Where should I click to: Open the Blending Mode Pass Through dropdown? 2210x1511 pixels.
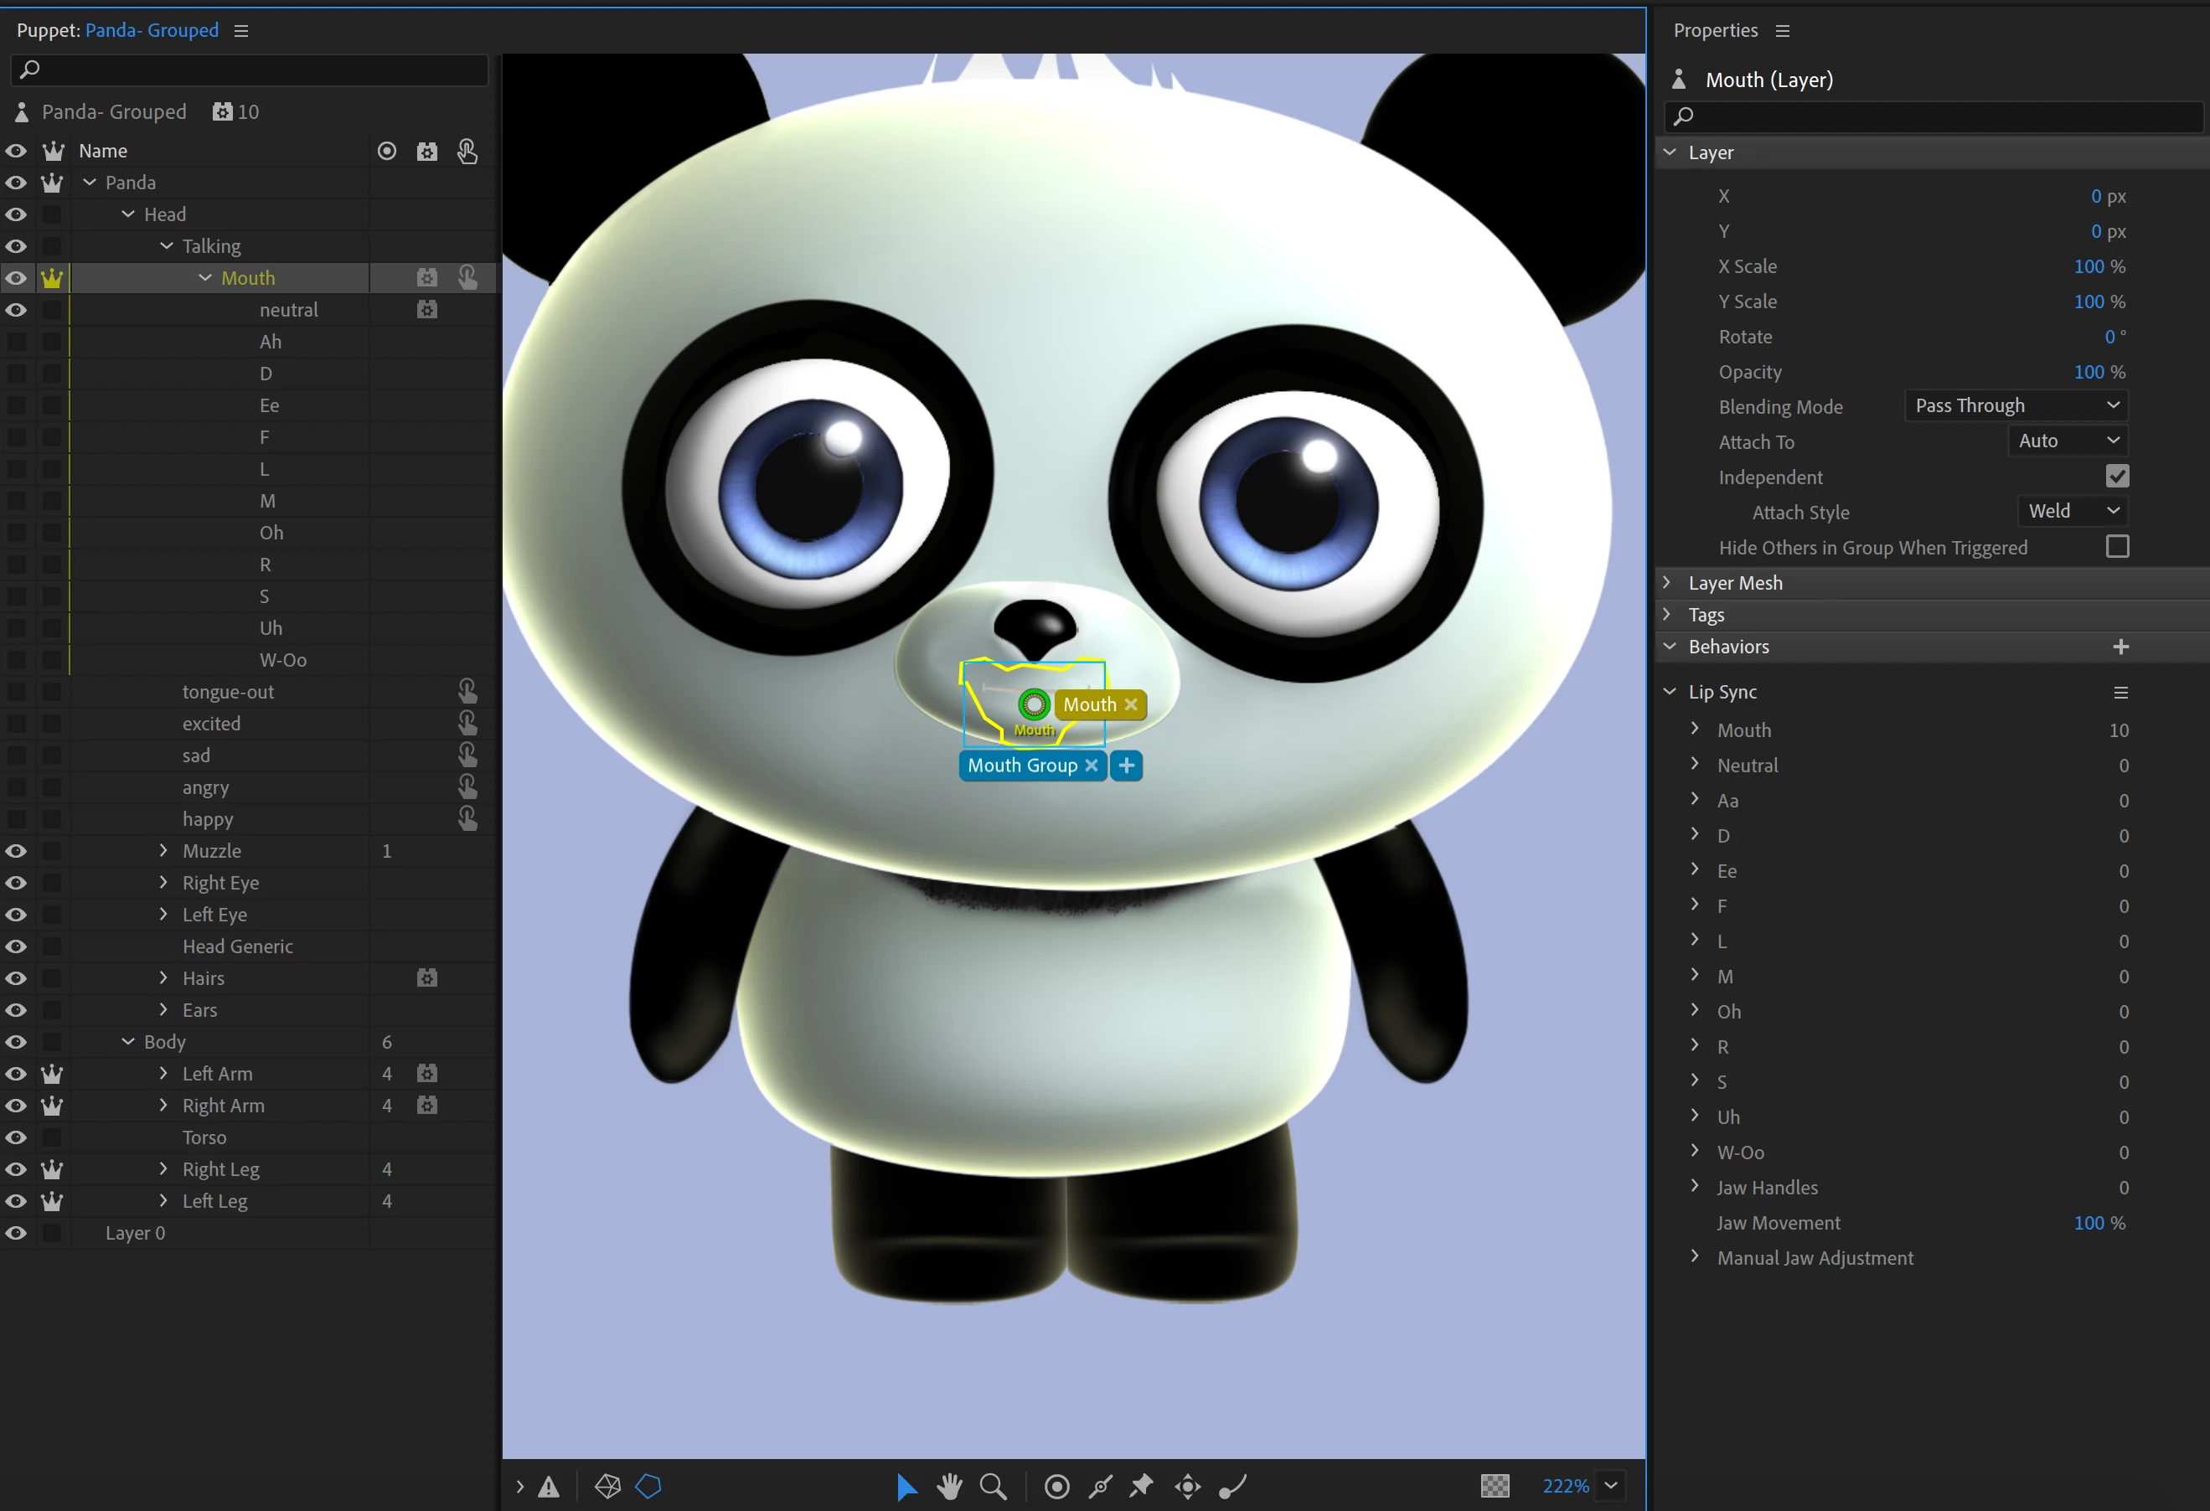(2016, 405)
